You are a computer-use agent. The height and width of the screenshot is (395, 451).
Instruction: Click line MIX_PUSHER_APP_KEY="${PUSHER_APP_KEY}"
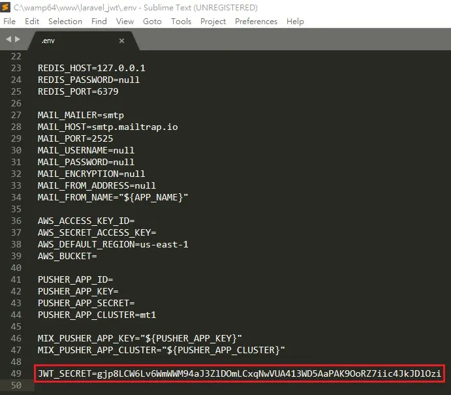pos(140,339)
